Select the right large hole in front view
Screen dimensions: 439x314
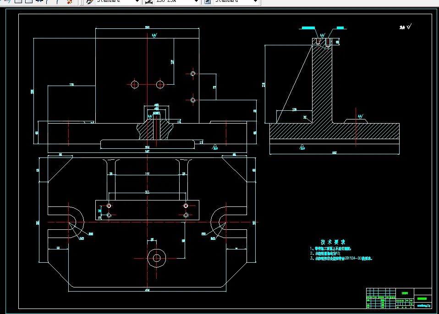pos(160,84)
